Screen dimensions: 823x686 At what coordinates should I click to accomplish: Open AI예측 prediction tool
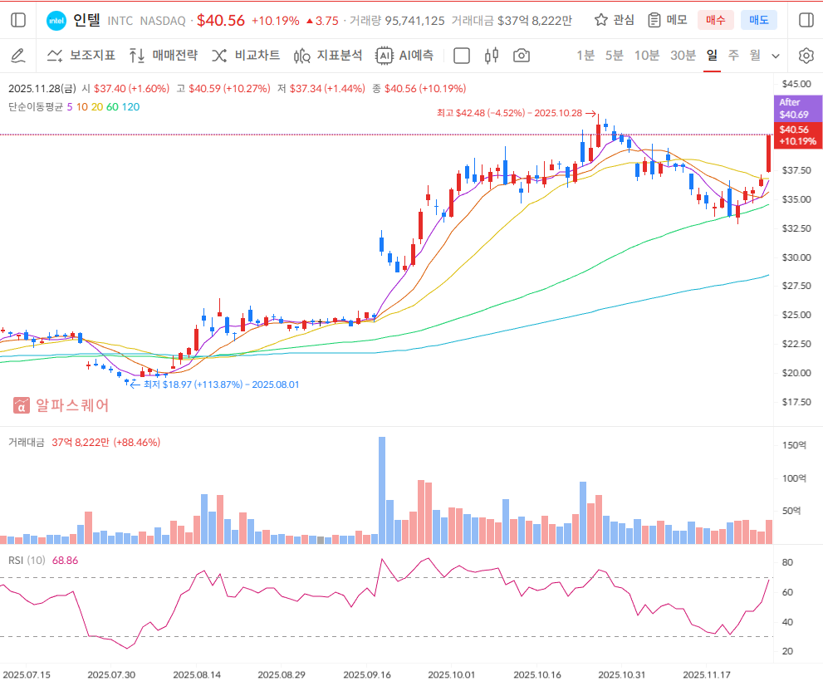pyautogui.click(x=404, y=56)
